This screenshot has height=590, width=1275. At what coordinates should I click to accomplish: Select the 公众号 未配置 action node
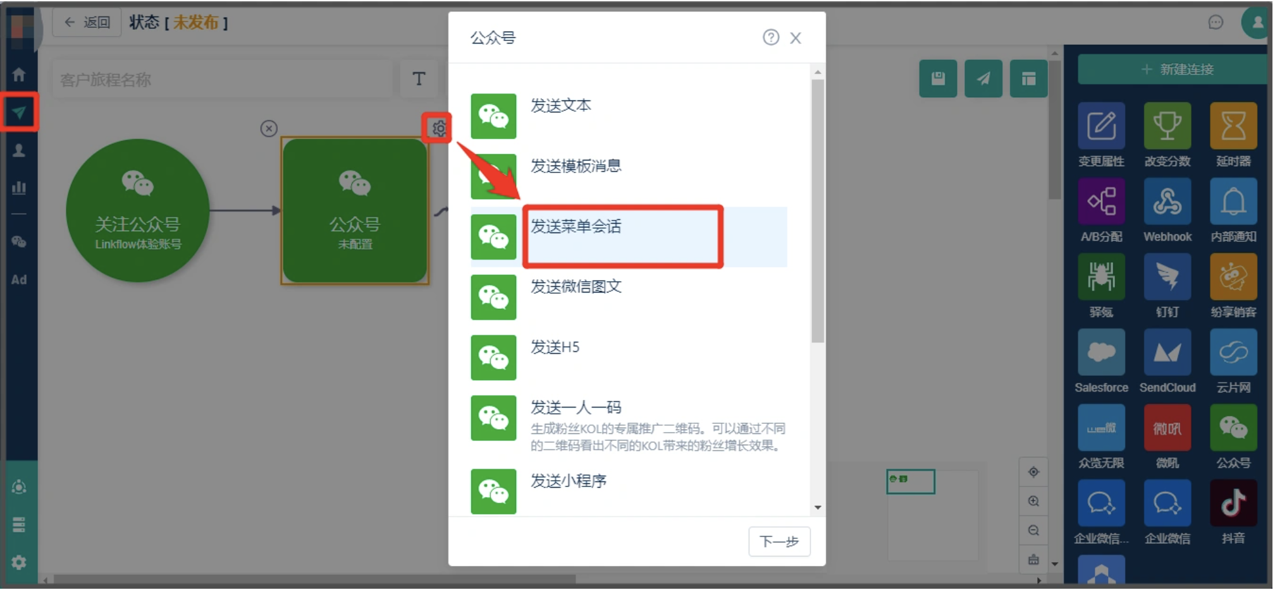pos(355,210)
